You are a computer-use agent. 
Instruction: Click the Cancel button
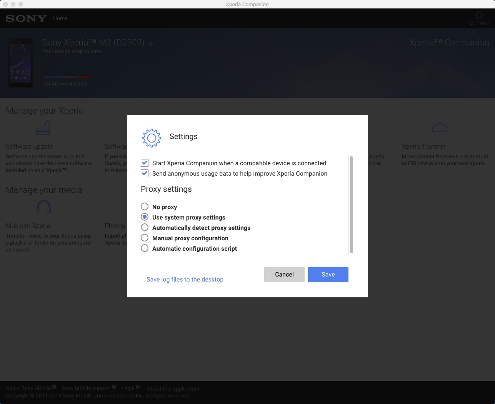(x=284, y=275)
